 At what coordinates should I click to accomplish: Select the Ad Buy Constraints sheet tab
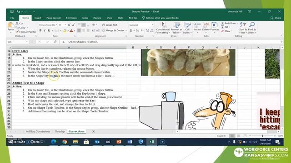point(38,131)
